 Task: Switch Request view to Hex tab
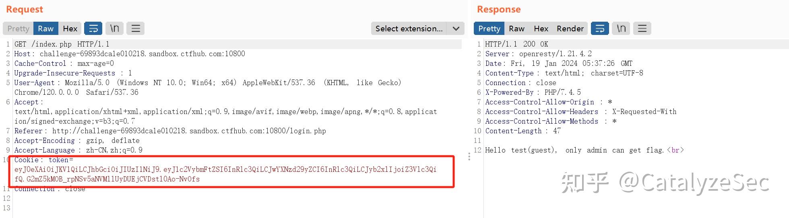[x=70, y=29]
